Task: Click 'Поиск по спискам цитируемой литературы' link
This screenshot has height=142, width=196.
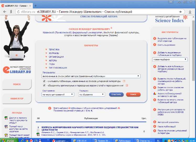Action: (172, 132)
